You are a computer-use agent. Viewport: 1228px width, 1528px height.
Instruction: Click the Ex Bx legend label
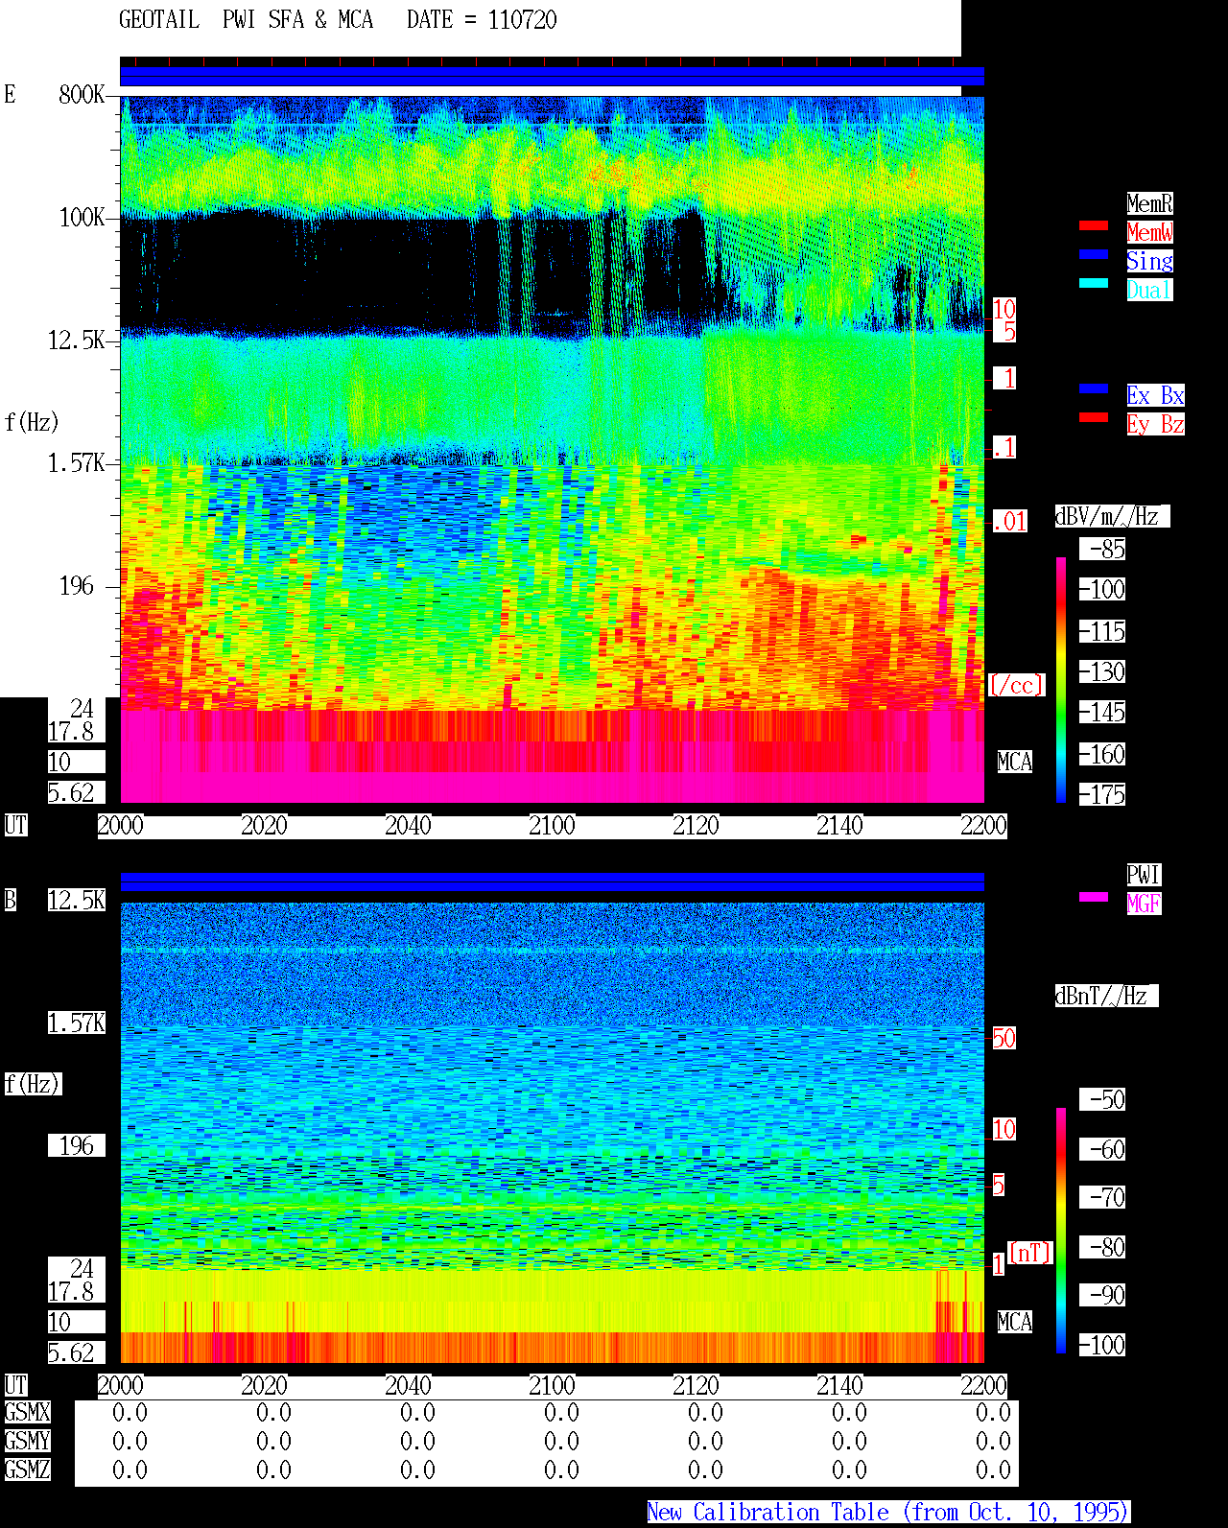click(x=1155, y=395)
